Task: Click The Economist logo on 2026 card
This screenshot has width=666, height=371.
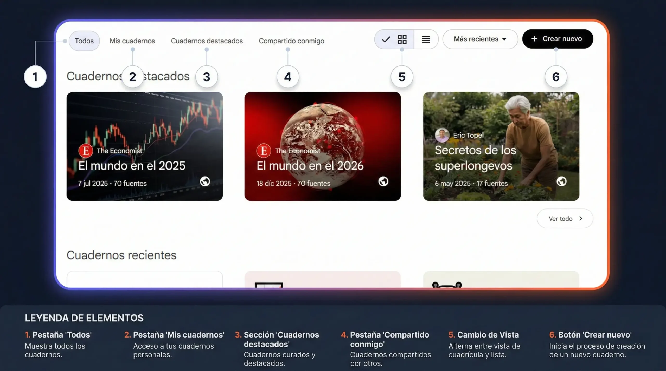Action: point(264,151)
